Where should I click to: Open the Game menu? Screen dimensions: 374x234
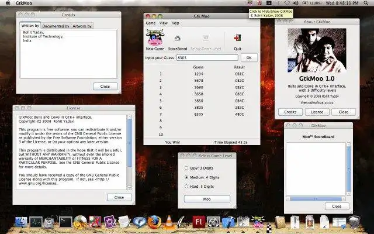(151, 23)
